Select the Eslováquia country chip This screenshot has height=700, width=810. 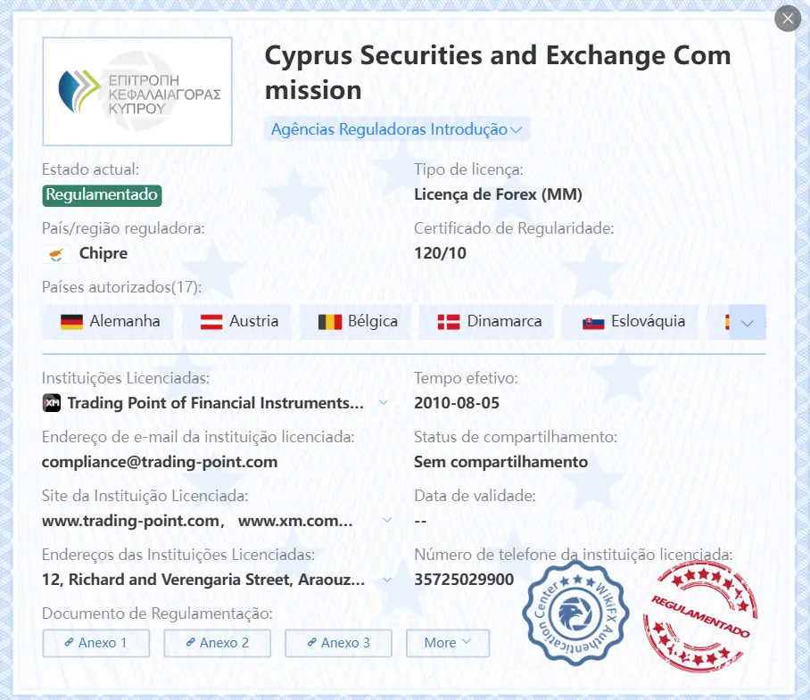[x=630, y=322]
